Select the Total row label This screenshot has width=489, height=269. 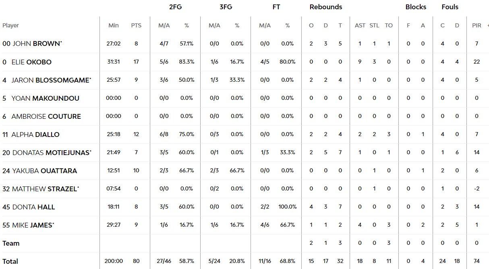pos(10,261)
